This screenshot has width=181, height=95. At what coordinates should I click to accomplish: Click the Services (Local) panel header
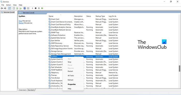point(28,13)
